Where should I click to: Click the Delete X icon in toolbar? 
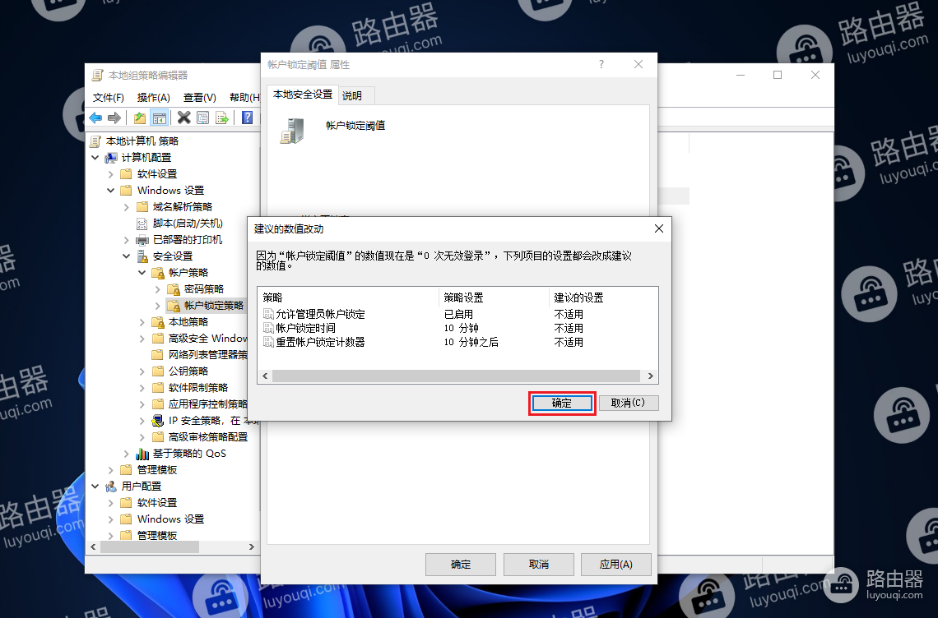[184, 118]
